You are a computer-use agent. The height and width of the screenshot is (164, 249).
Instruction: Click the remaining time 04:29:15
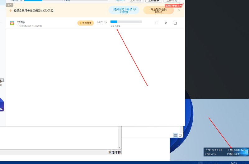pos(102,22)
